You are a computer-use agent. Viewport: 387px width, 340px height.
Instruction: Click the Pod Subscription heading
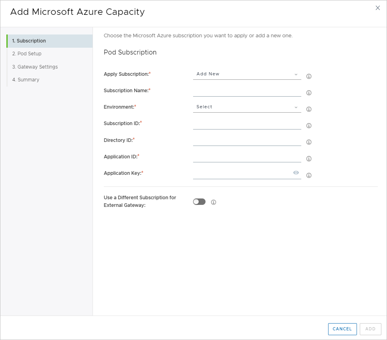[130, 53]
